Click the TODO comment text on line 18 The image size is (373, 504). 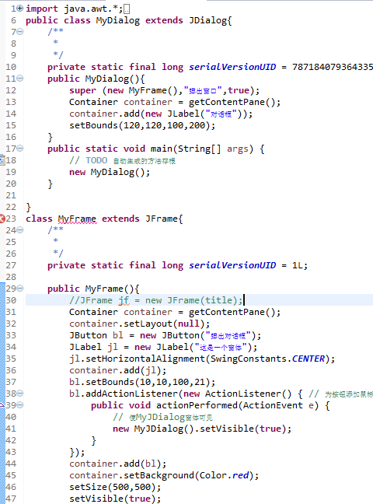(123, 160)
